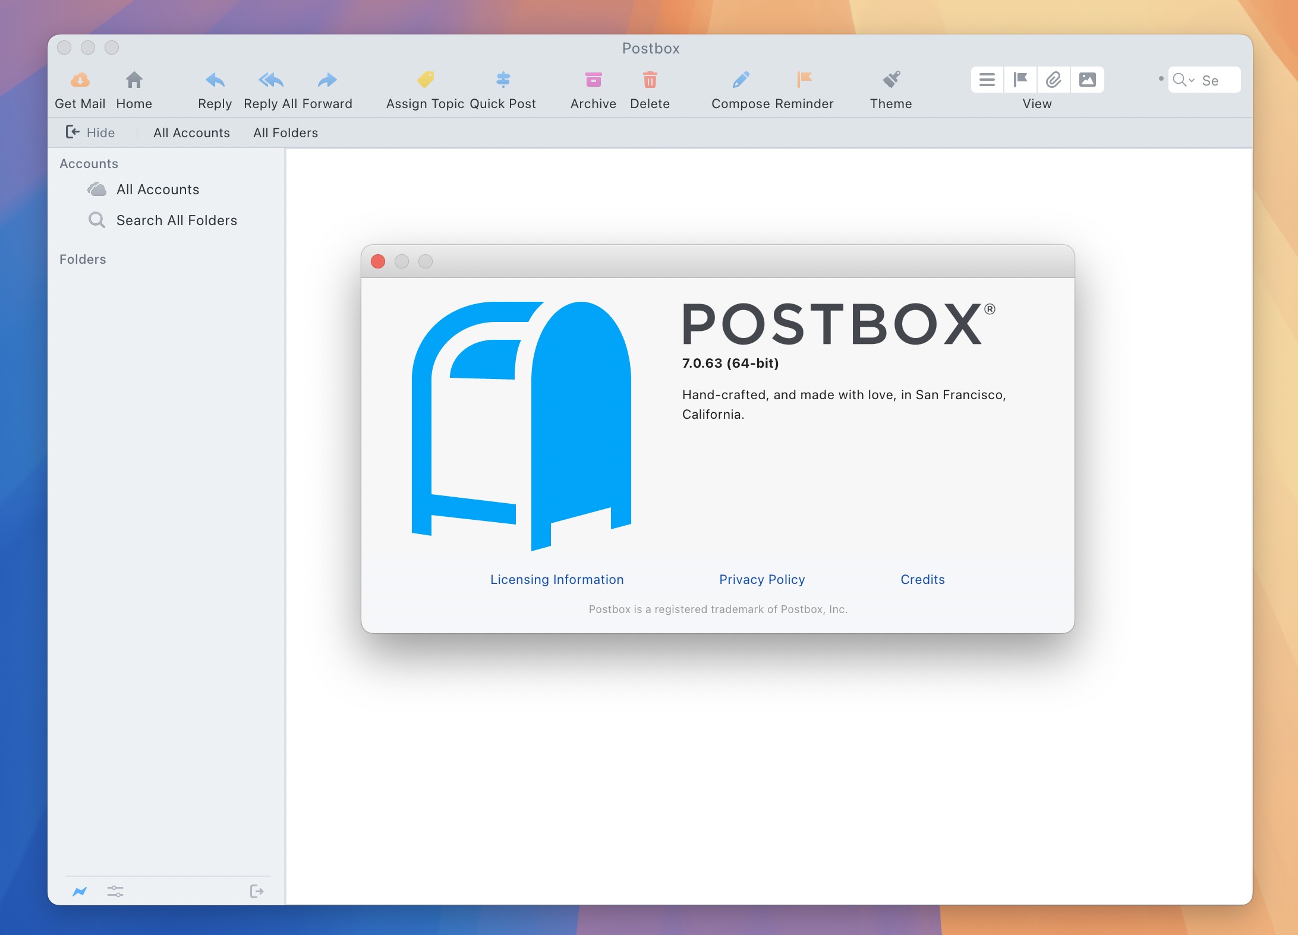Image resolution: width=1298 pixels, height=935 pixels.
Task: Click the version text 7.0.63 (64-bit)
Action: pos(730,363)
